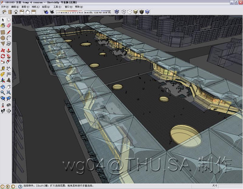The width and height of the screenshot is (243, 189).
Task: Toggle X-ray face style cube
Action: [x=116, y=12]
